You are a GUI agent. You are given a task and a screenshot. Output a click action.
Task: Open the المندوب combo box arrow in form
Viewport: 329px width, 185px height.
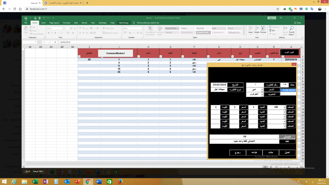click(x=262, y=94)
